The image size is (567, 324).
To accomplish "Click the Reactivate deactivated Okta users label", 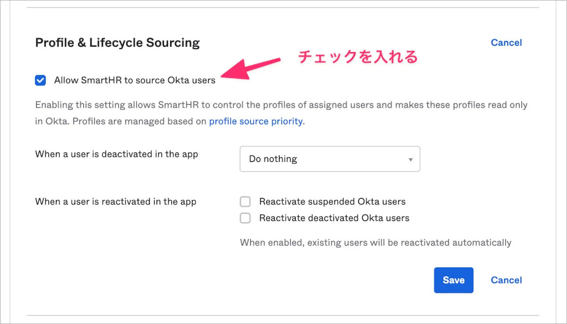I will coord(334,218).
